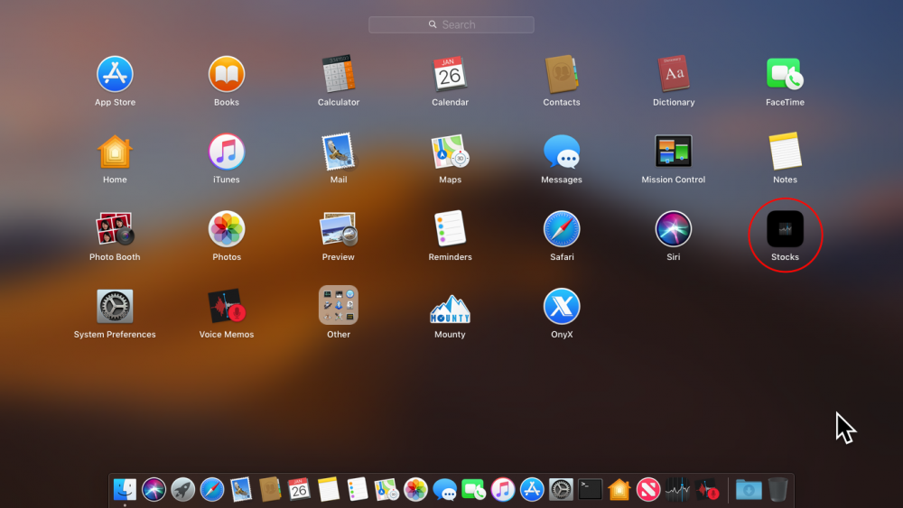Open the Other folder in Launchpad
This screenshot has height=508, width=903.
pos(338,306)
